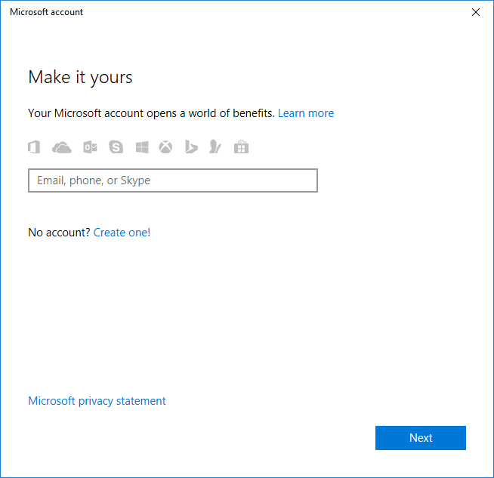This screenshot has height=478, width=494.
Task: Click the OneDrive cloud icon
Action: (62, 147)
